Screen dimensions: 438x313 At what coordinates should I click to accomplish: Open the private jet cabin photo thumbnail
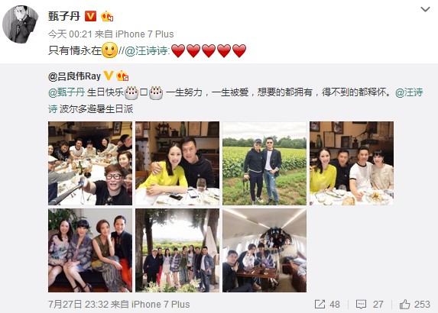(264, 250)
